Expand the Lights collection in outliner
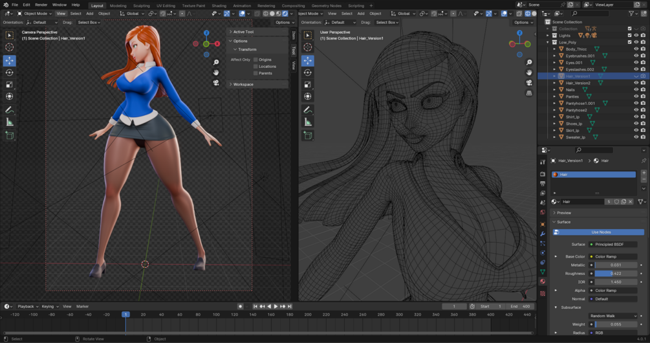The height and width of the screenshot is (343, 650). (548, 36)
